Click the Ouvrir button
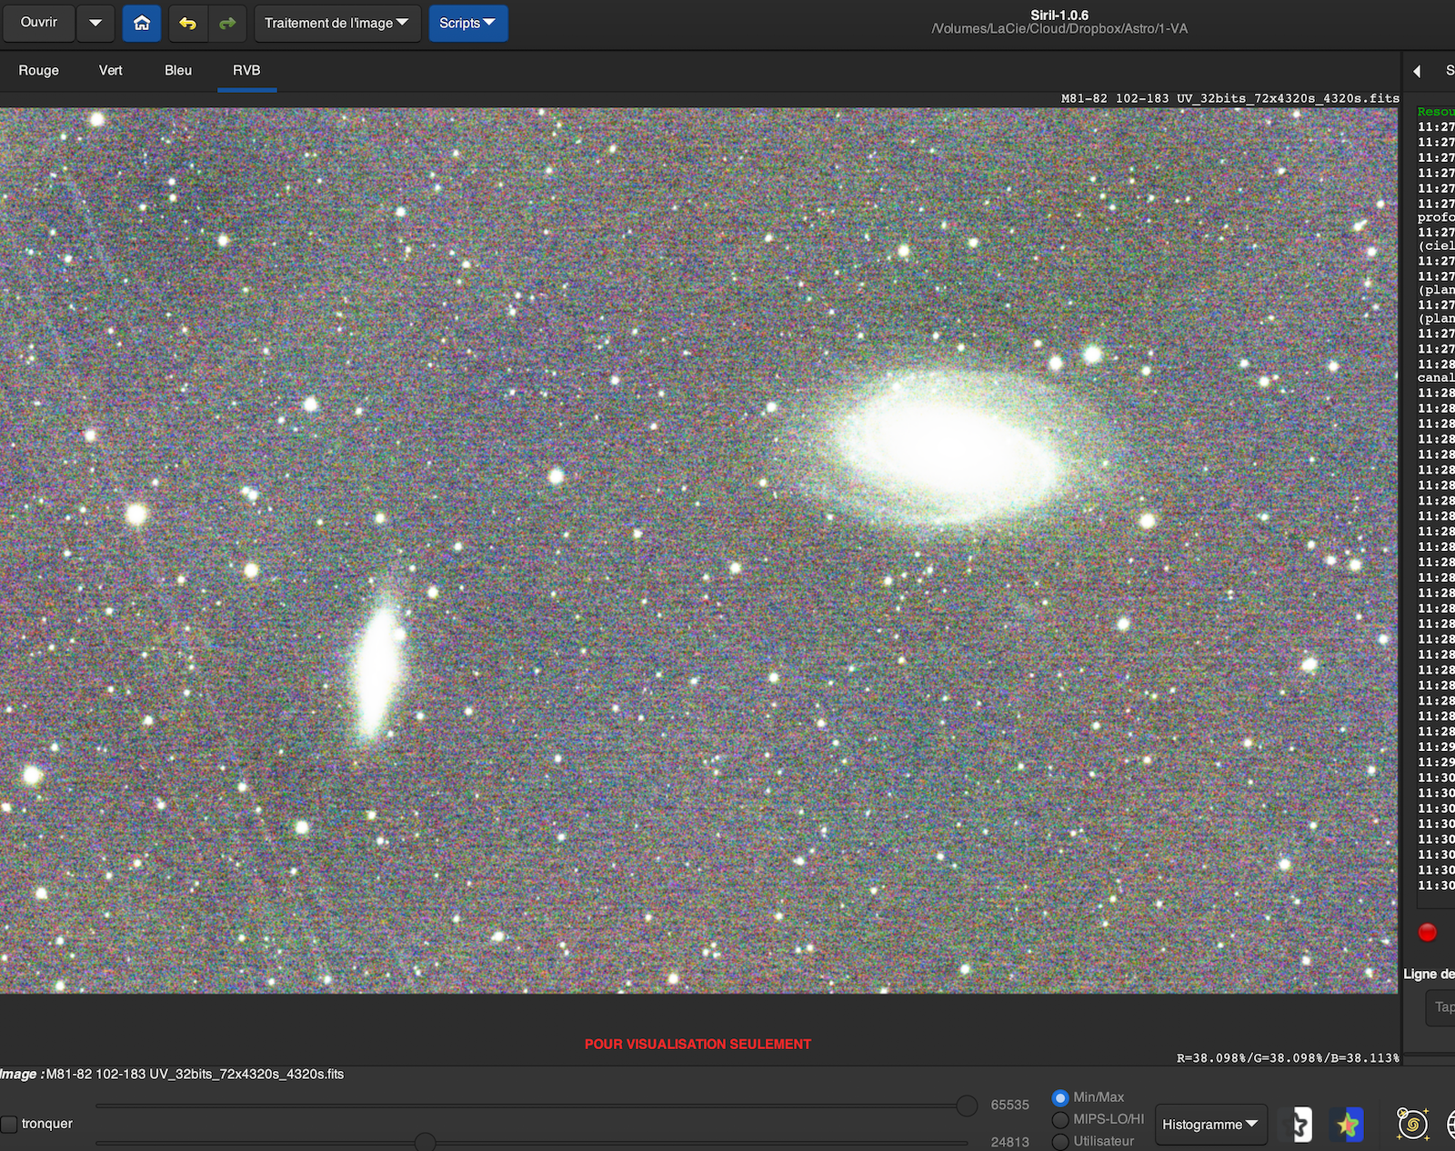Image resolution: width=1455 pixels, height=1151 pixels. 38,23
